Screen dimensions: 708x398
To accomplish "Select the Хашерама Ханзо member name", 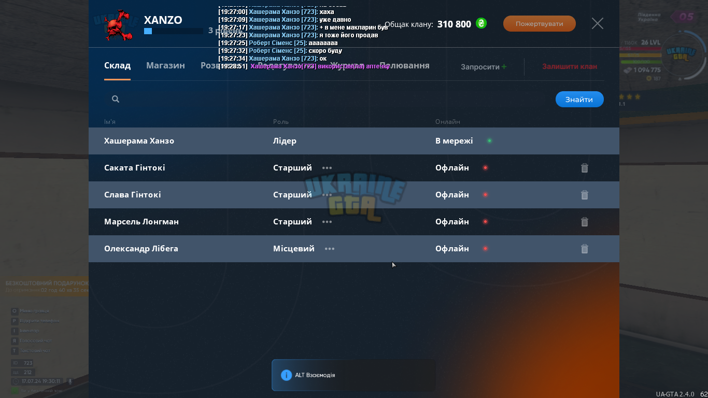I will [x=139, y=141].
